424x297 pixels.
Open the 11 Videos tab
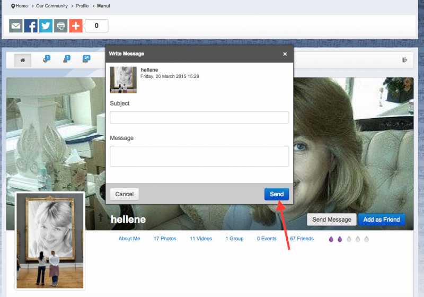[x=201, y=239]
